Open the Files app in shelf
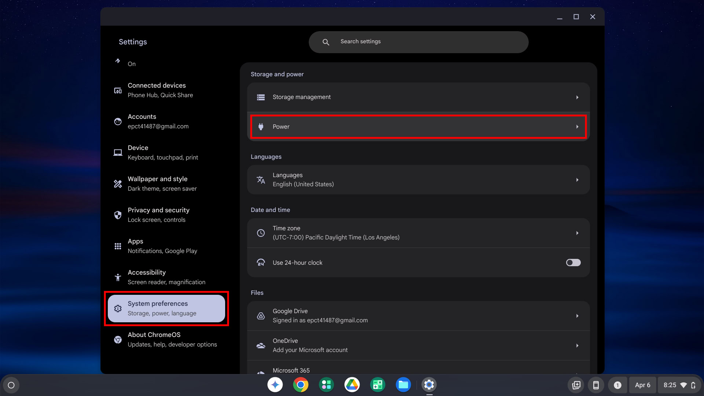This screenshot has height=396, width=704. pyautogui.click(x=403, y=385)
